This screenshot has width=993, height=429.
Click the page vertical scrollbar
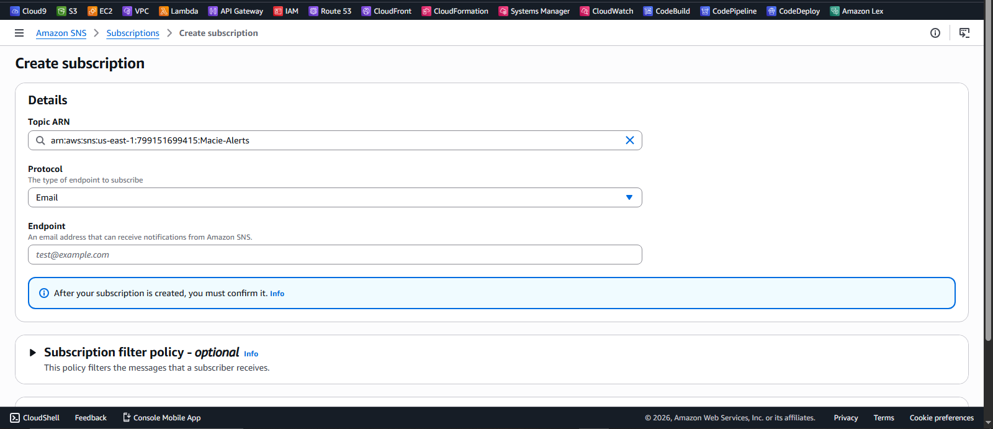(988, 171)
